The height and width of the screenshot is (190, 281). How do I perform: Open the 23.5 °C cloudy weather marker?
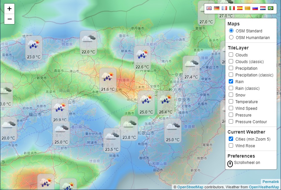click(x=112, y=140)
